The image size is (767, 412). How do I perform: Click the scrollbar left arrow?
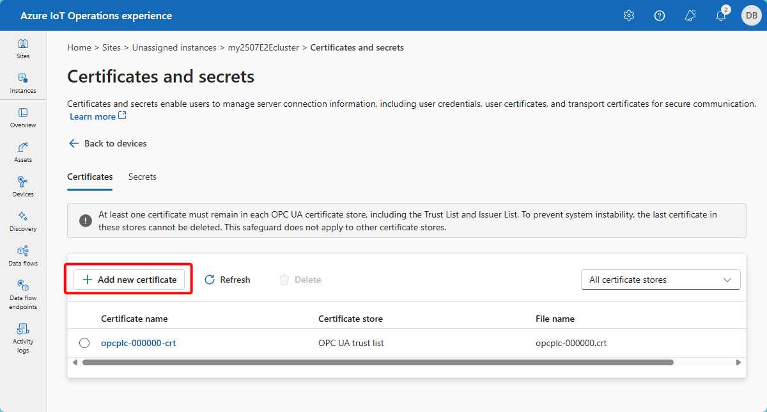(x=75, y=362)
